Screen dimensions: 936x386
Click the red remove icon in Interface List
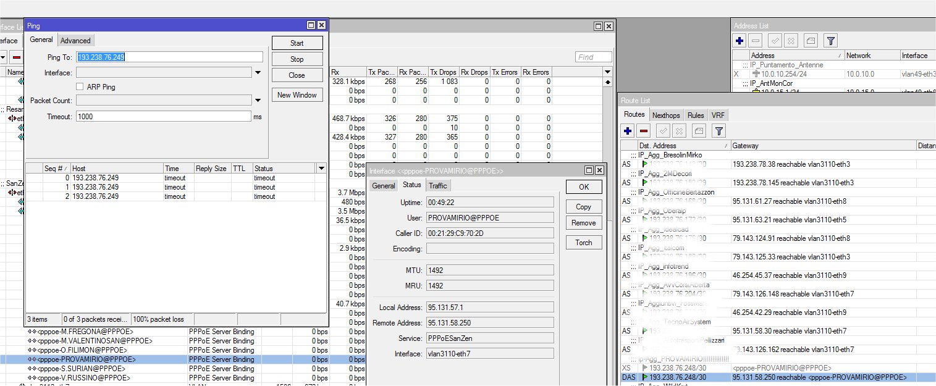pos(17,57)
